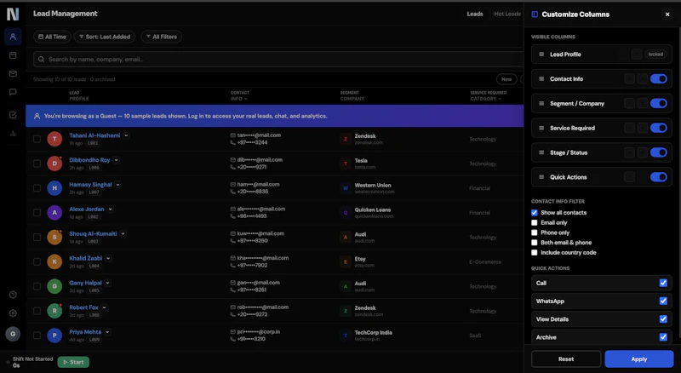Screen dimensions: 681x373
Task: Open the All Filters dropdown
Action: coord(161,37)
